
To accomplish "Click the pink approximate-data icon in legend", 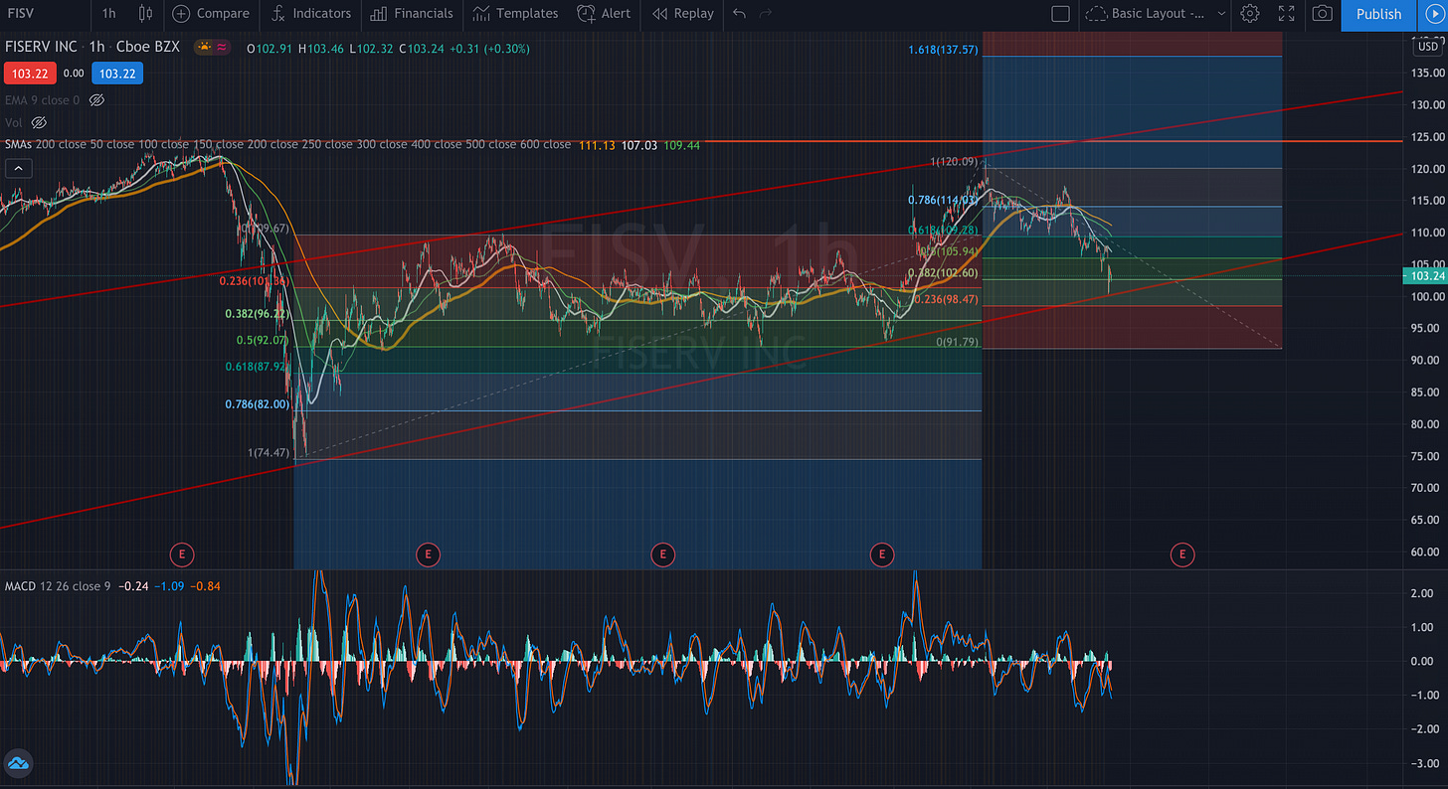I will [221, 46].
